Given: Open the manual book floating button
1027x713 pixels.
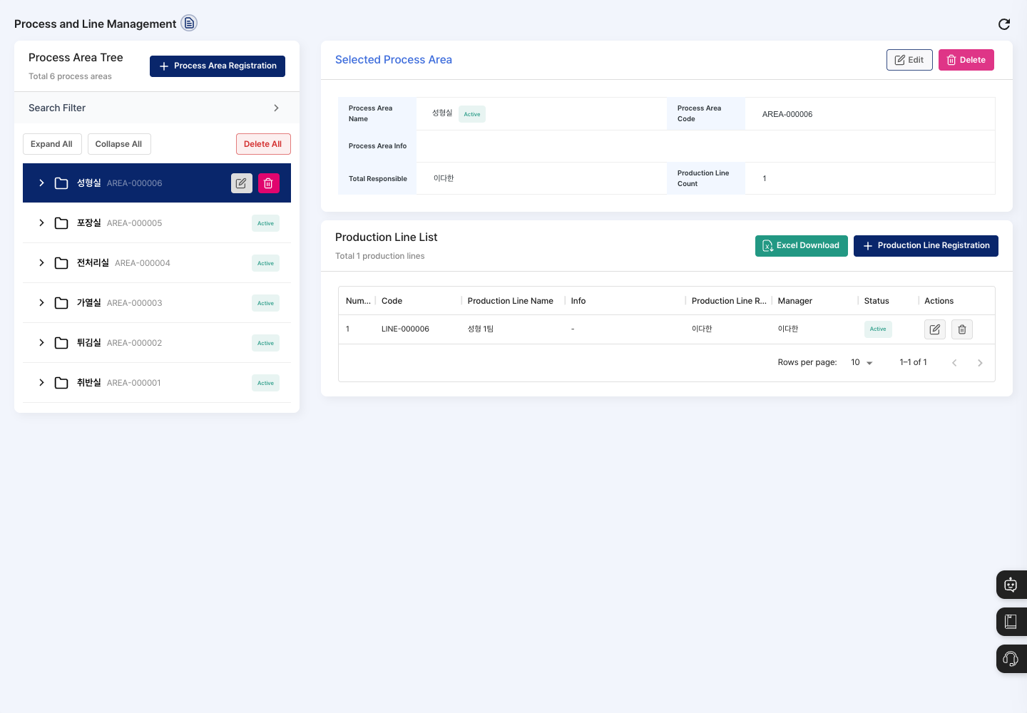Looking at the screenshot, I should (x=1011, y=622).
